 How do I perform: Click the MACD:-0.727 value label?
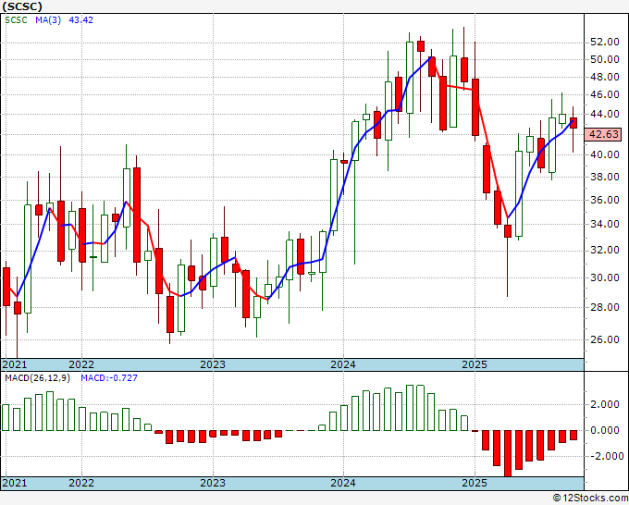109,378
